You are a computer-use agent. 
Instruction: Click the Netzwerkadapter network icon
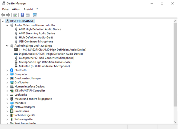[11, 107]
